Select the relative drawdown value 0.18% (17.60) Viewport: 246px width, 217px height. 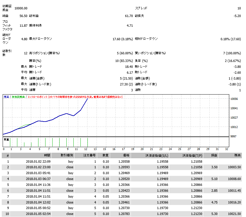pyautogui.click(x=231, y=39)
